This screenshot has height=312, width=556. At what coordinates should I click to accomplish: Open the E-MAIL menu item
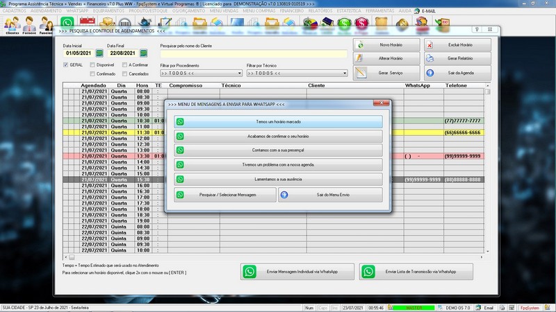[x=425, y=11]
